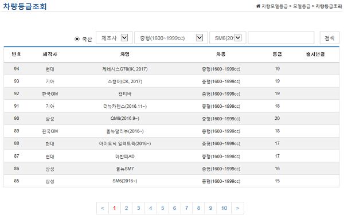Open the SM6 model dropdown
The height and width of the screenshot is (215, 344).
(x=228, y=38)
